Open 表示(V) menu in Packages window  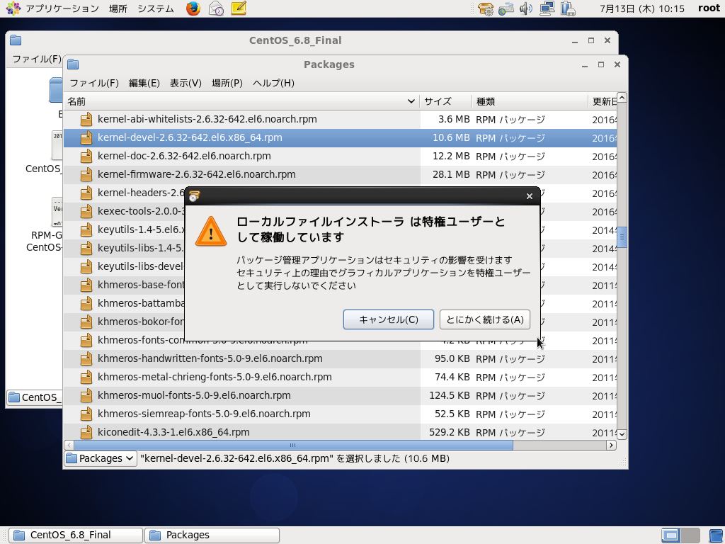tap(185, 83)
